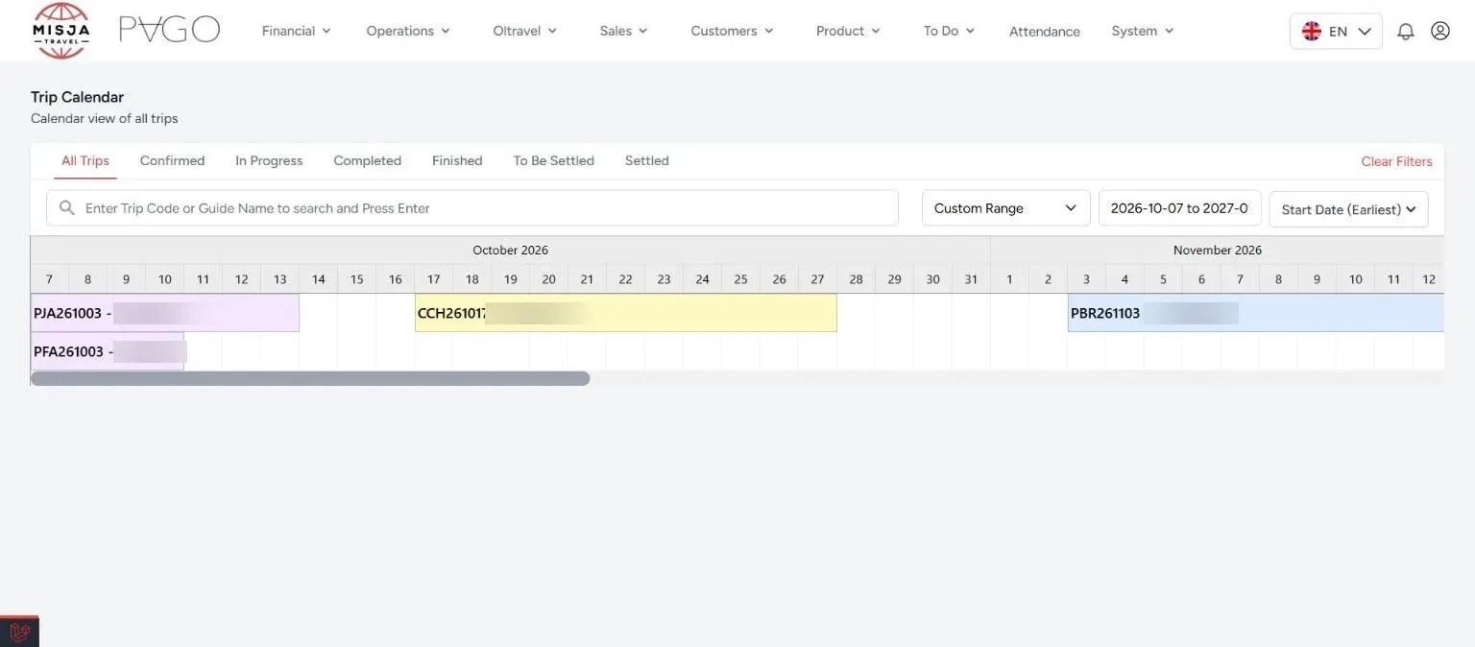Switch to the Confirmed tab
Viewport: 1475px width, 647px height.
(x=172, y=160)
